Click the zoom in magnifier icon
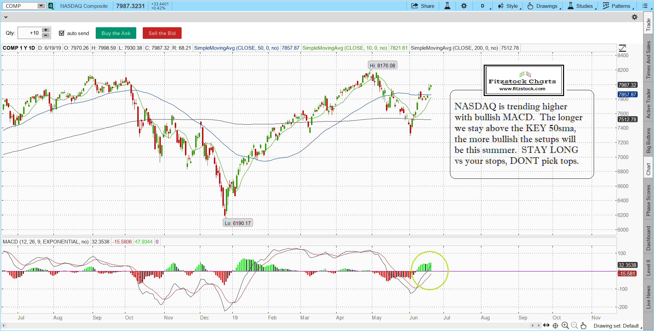Viewport: 654px width, 331px height. pyautogui.click(x=565, y=326)
